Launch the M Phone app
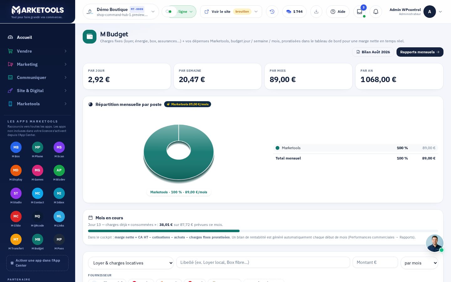The image size is (451, 282). (38, 147)
